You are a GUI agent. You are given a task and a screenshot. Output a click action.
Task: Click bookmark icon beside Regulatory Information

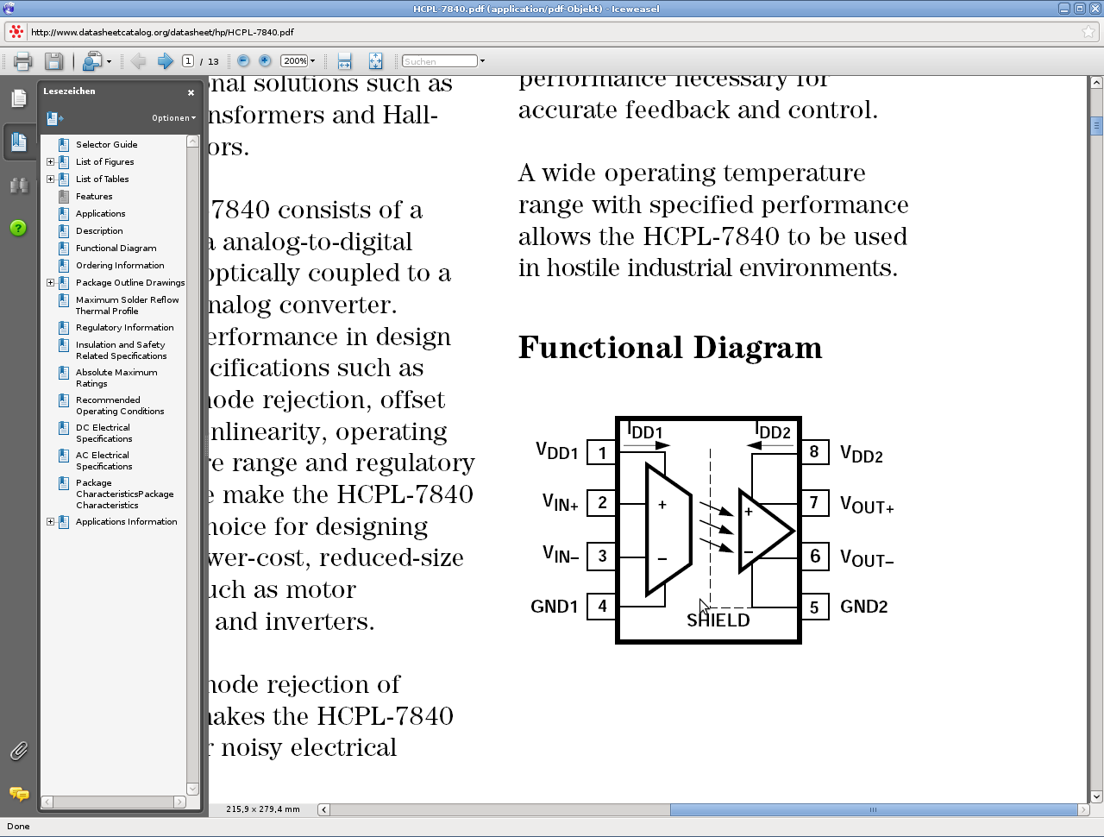coord(64,328)
